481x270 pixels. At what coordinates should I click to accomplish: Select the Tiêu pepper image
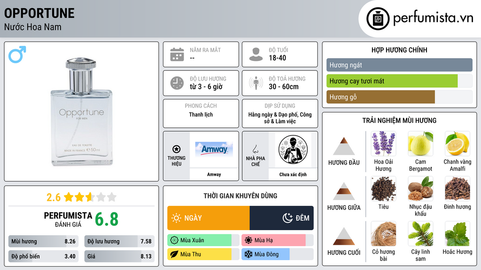(x=383, y=188)
